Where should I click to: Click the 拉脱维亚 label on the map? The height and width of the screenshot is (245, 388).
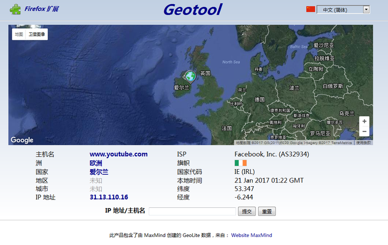(324, 58)
